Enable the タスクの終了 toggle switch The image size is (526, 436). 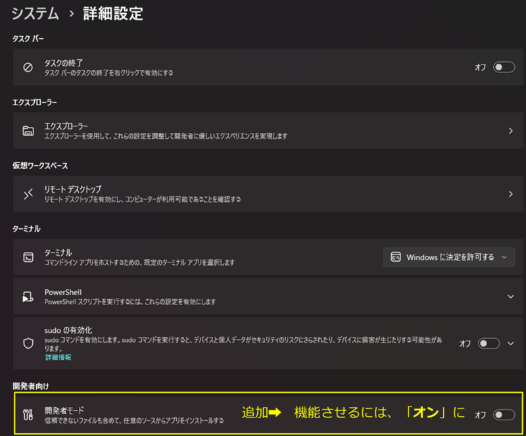pos(504,67)
